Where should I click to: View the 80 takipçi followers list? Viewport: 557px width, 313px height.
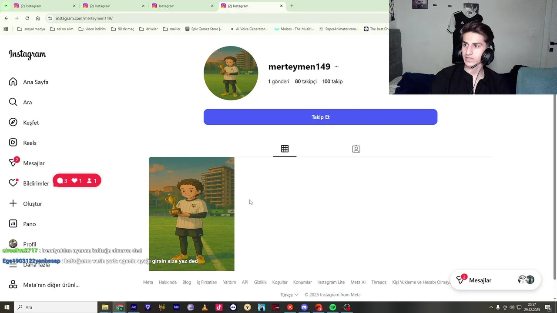click(x=306, y=81)
